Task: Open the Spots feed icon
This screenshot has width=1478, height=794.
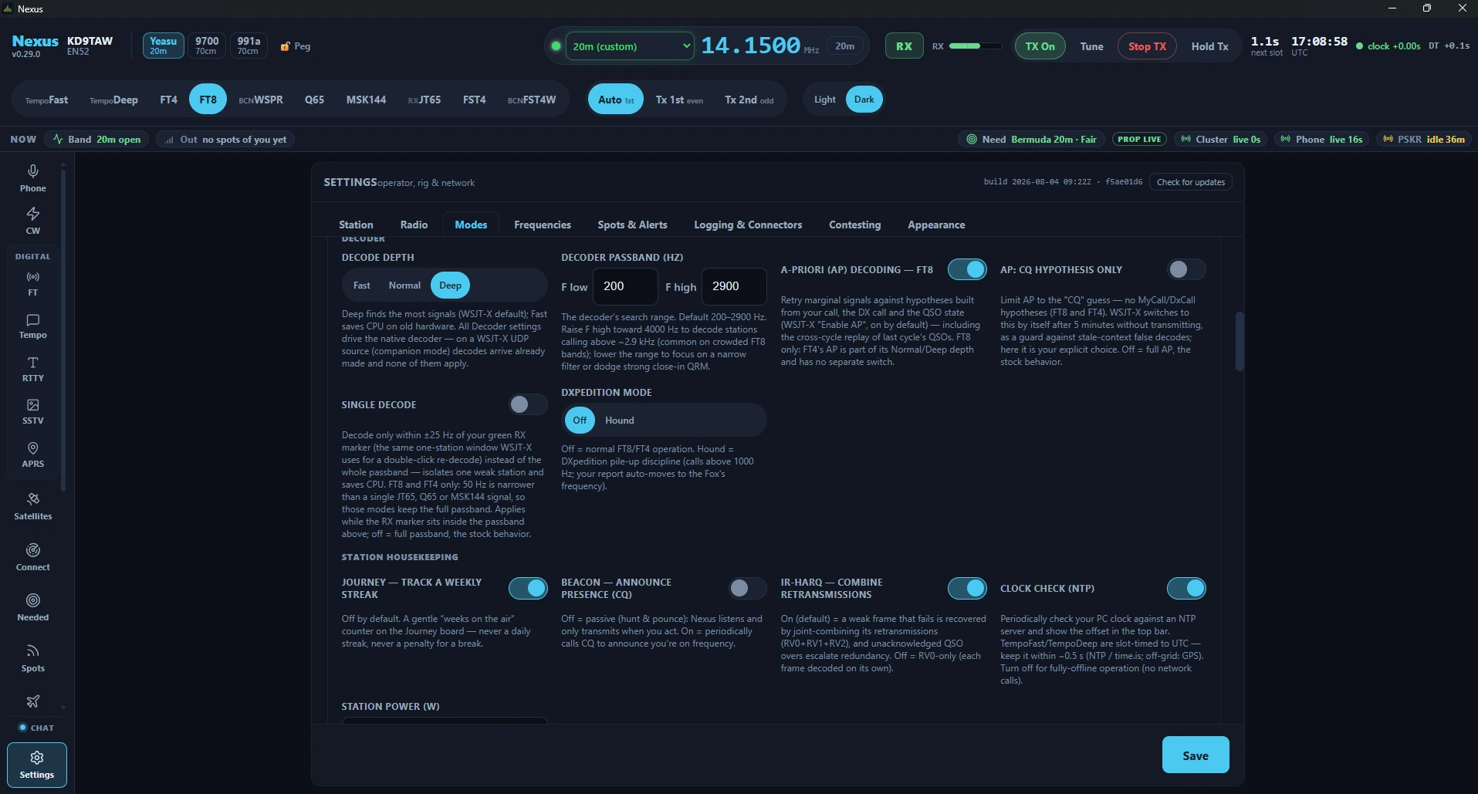Action: coord(32,658)
